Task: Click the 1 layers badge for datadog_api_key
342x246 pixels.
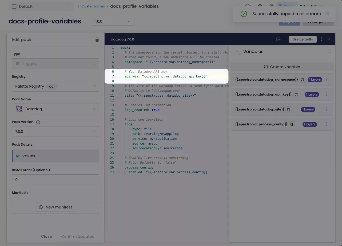Action: 312,95
